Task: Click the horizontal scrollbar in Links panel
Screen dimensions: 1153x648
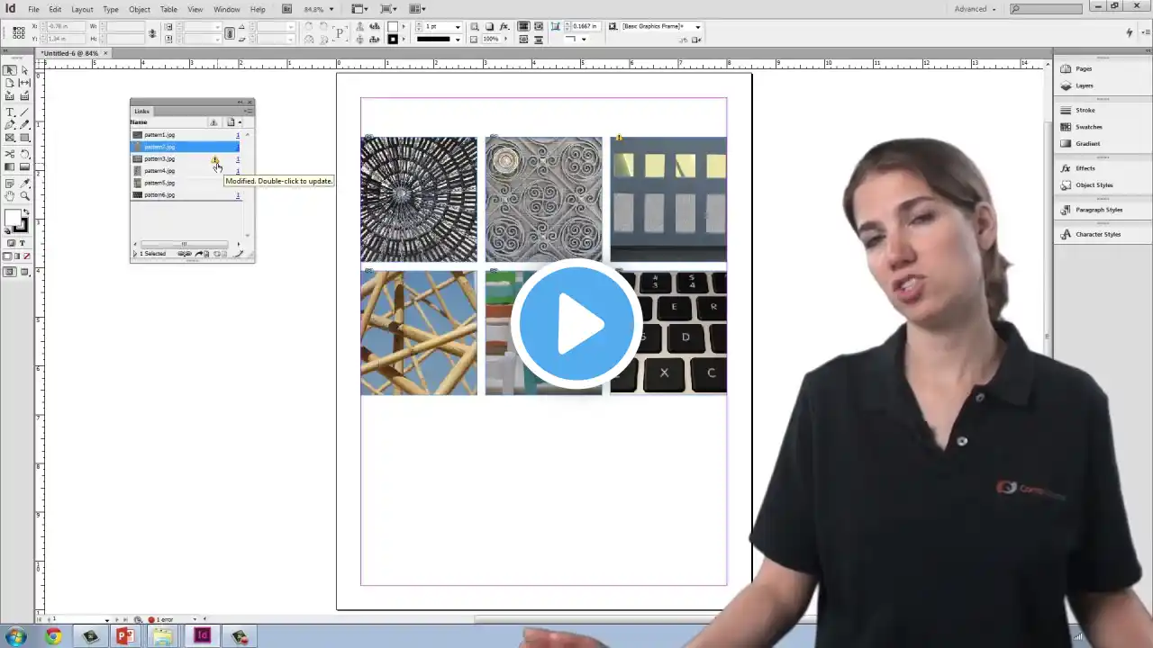Action: coord(184,244)
